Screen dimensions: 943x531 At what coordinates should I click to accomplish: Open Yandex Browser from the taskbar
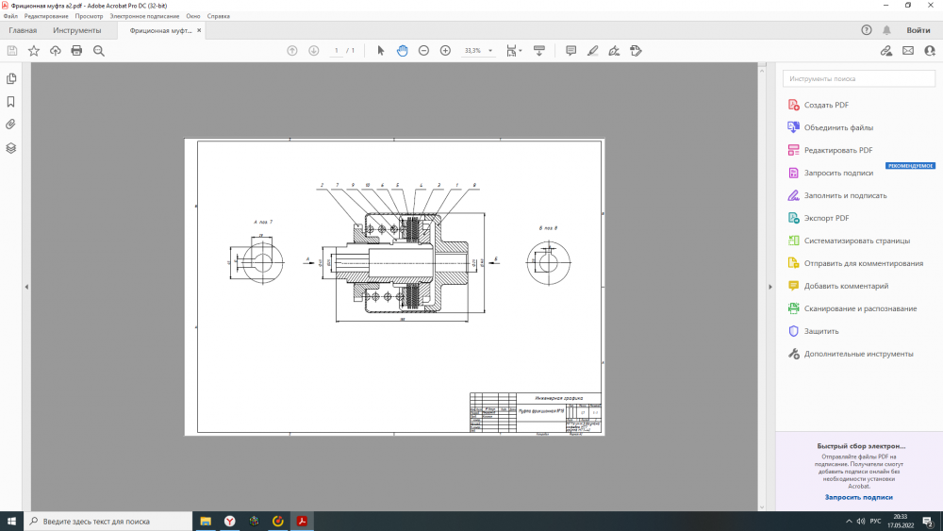pyautogui.click(x=229, y=521)
